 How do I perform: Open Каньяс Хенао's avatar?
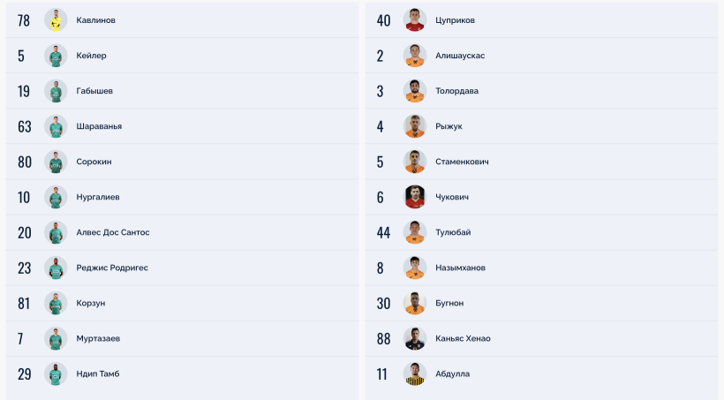415,338
